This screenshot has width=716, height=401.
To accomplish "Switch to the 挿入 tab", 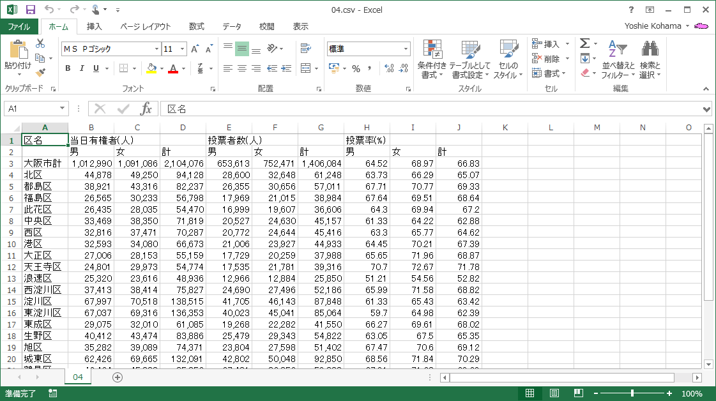I will 94,26.
